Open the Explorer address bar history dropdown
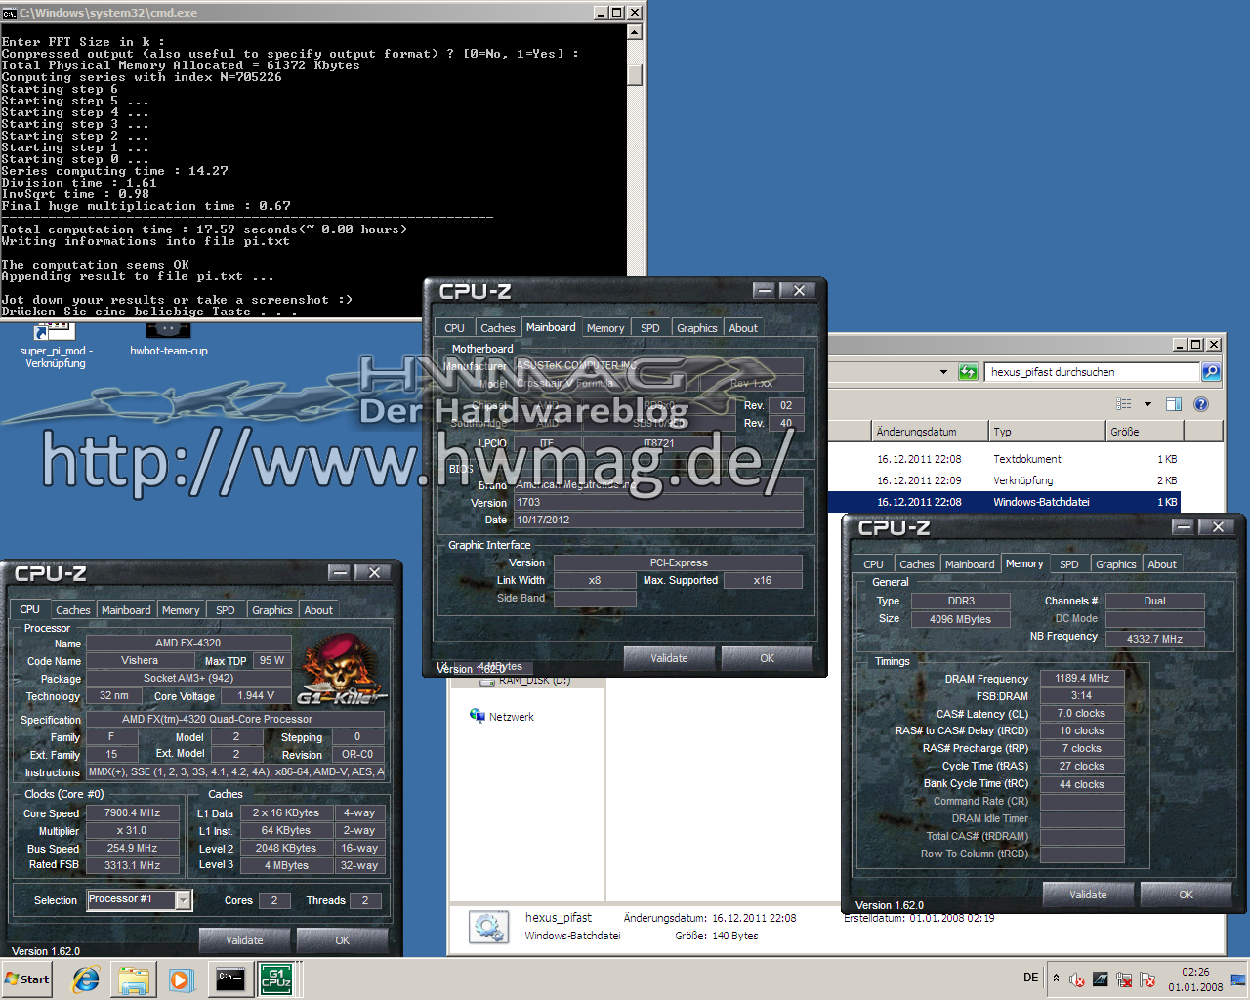Image resolution: width=1250 pixels, height=1000 pixels. coord(943,372)
